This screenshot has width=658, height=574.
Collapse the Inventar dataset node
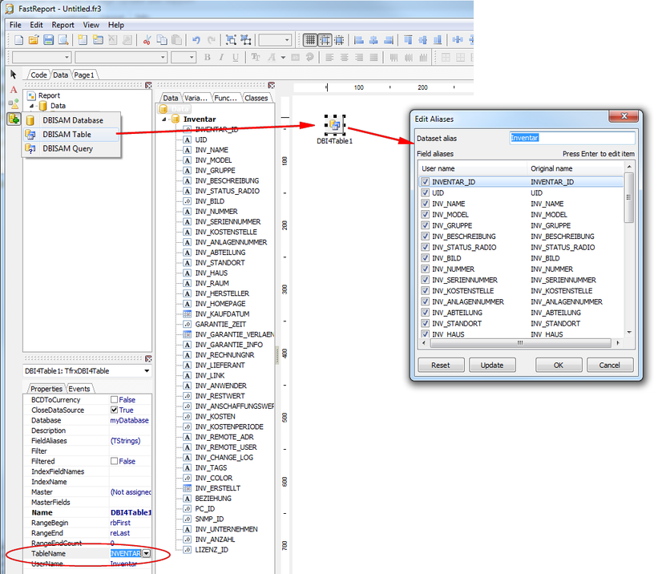point(164,119)
